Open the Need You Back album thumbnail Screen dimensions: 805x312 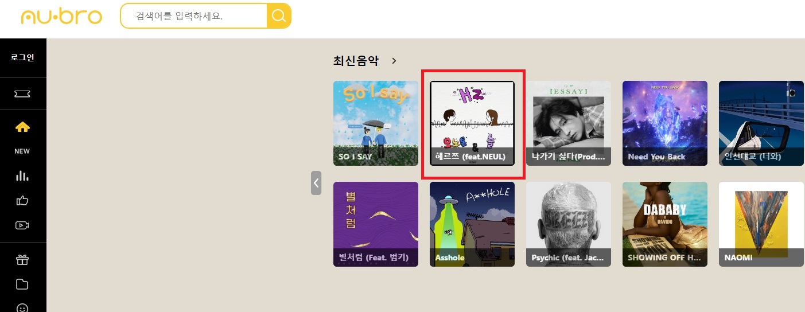click(x=665, y=123)
